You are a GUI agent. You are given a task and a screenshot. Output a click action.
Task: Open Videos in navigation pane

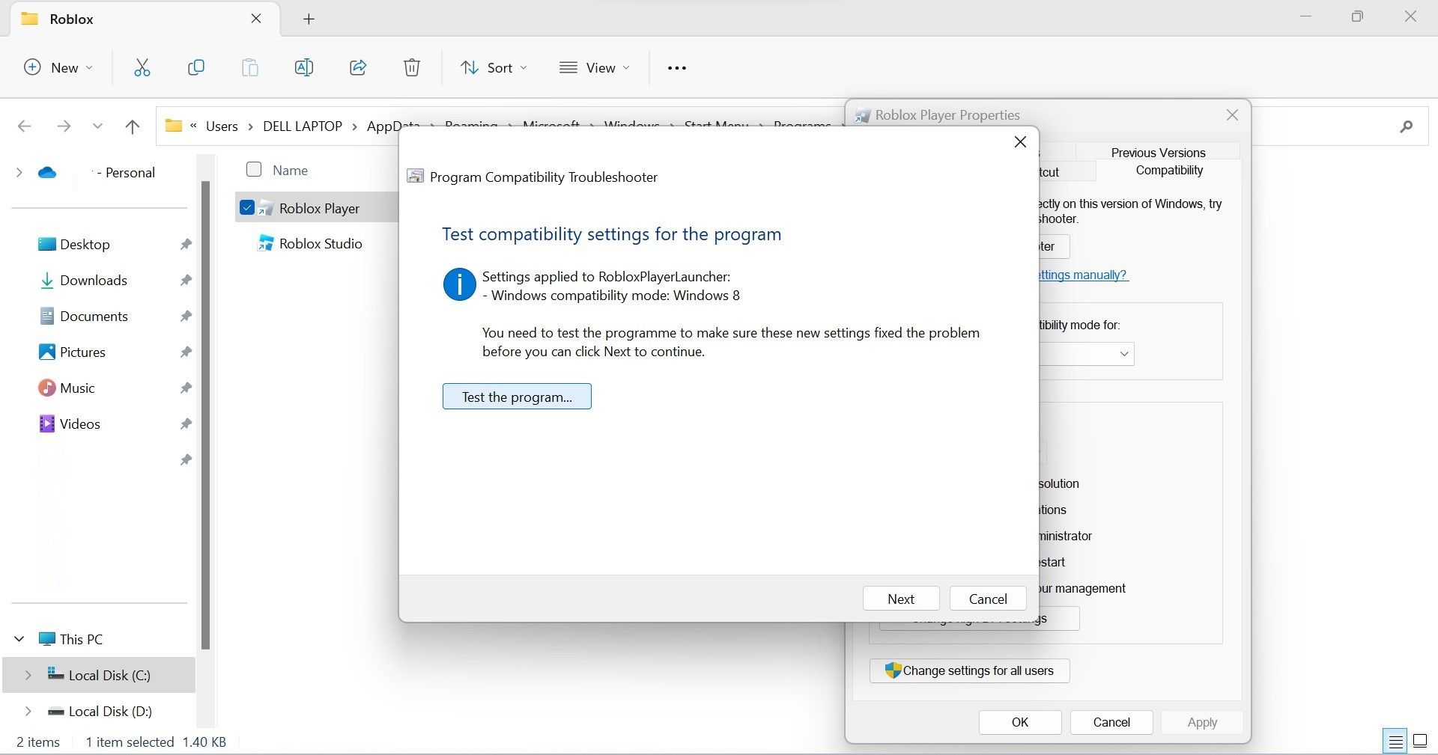click(x=79, y=424)
